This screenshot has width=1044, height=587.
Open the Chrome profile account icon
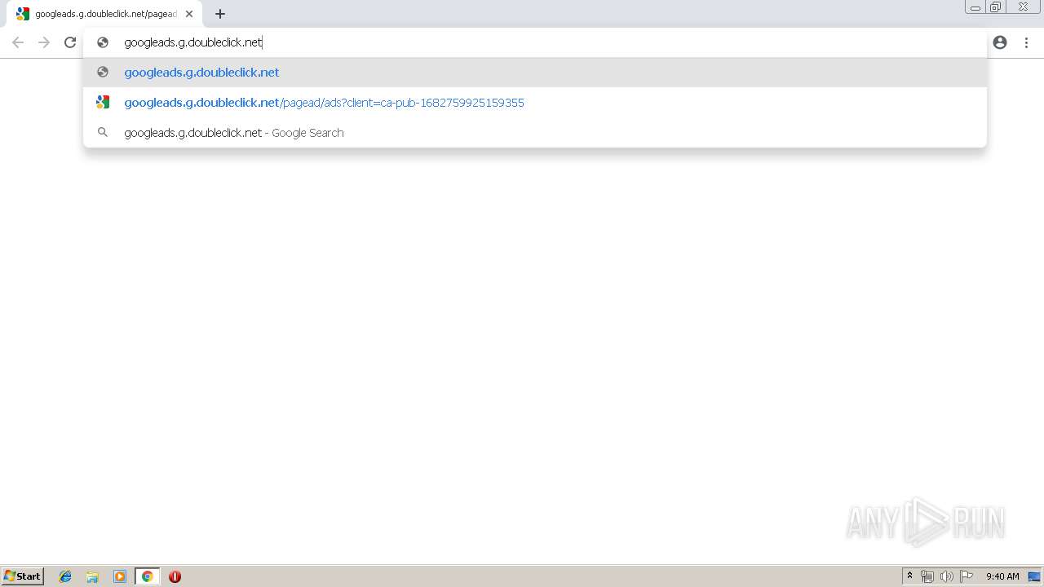pos(1000,42)
